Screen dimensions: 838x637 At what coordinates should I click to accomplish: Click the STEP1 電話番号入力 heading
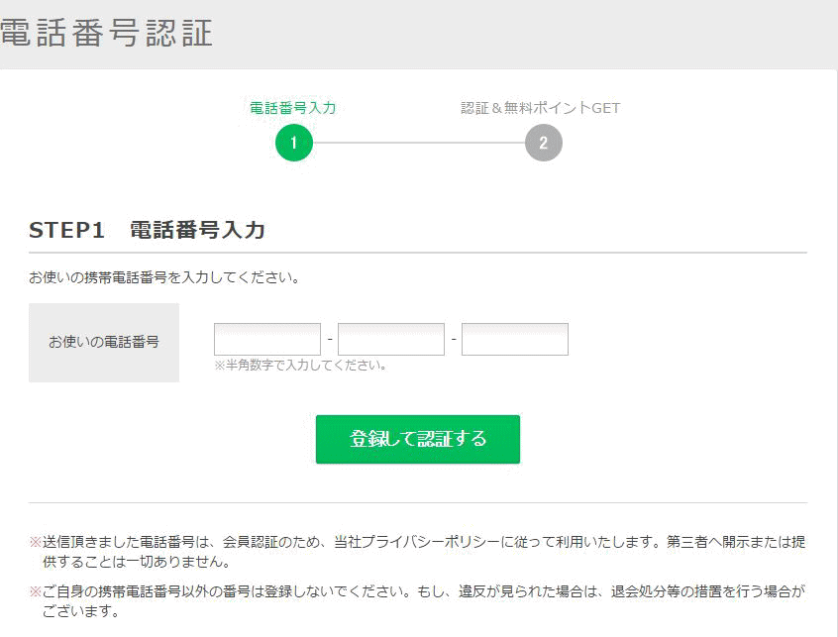(147, 230)
